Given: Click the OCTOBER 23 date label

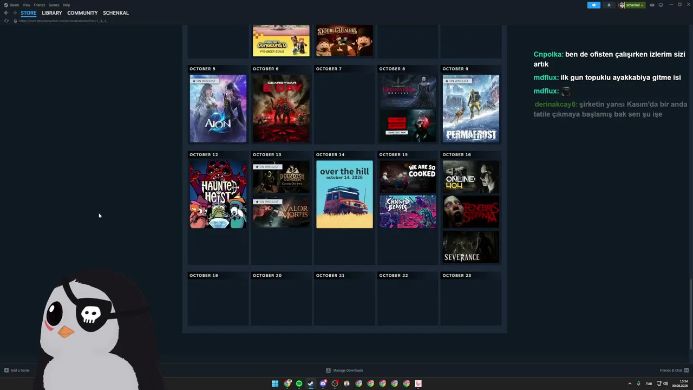Looking at the screenshot, I should click(457, 276).
